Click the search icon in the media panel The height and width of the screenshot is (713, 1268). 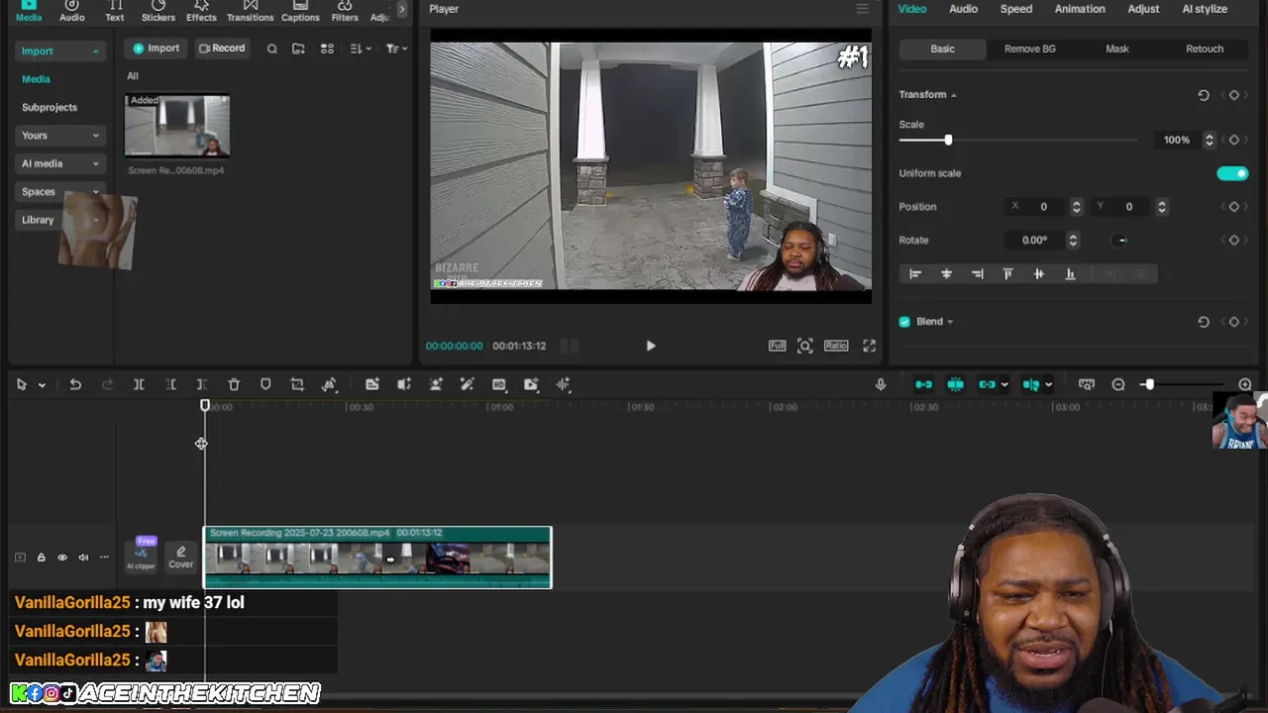click(271, 49)
